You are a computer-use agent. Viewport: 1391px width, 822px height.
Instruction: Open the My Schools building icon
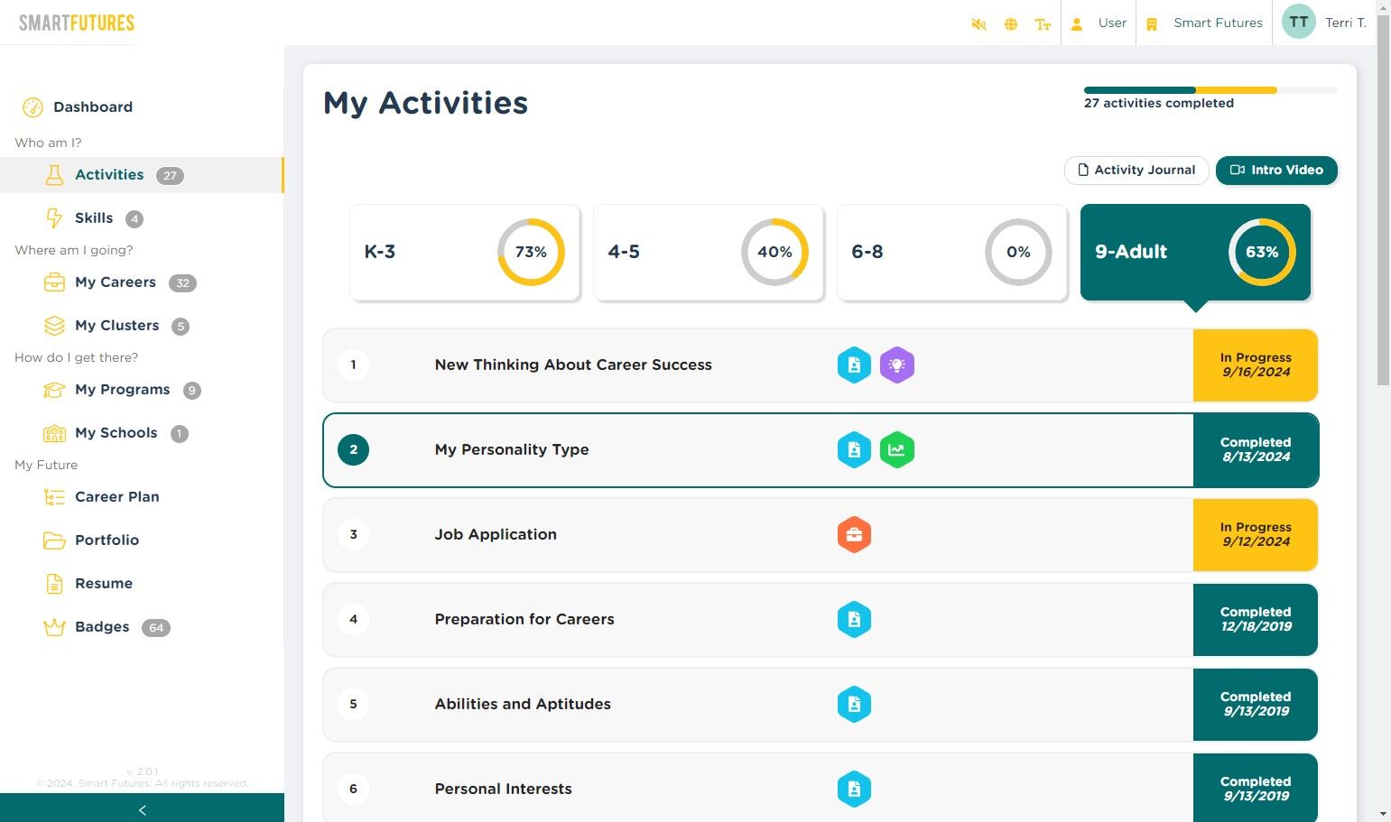(54, 433)
